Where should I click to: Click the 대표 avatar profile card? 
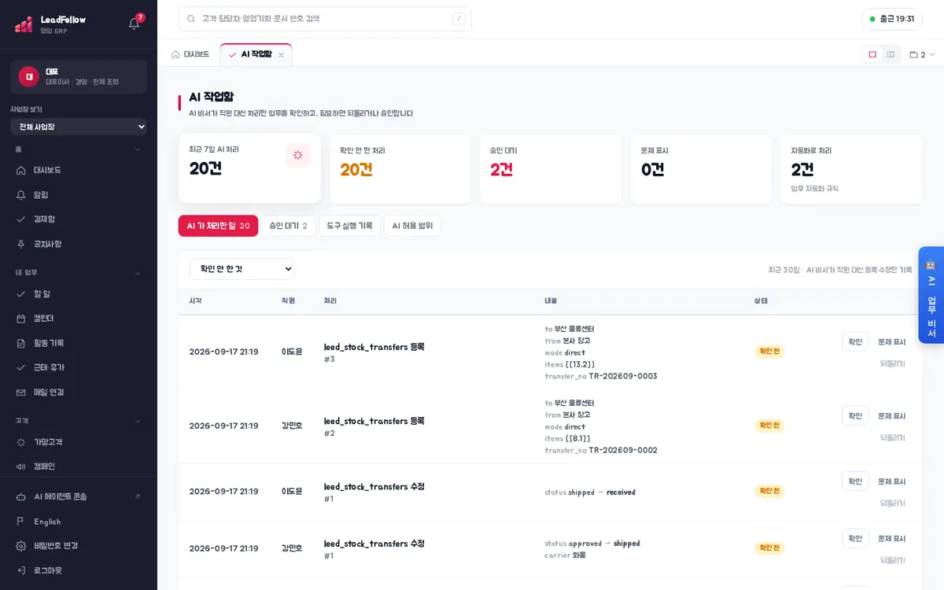click(x=79, y=76)
